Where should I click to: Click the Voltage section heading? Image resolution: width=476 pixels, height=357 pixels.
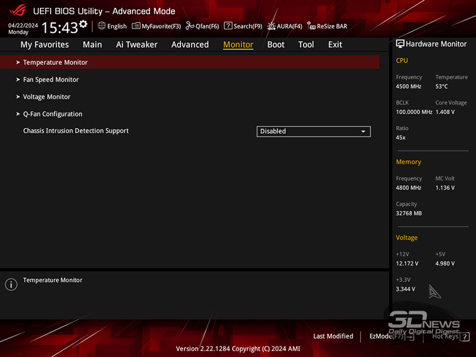(x=406, y=237)
